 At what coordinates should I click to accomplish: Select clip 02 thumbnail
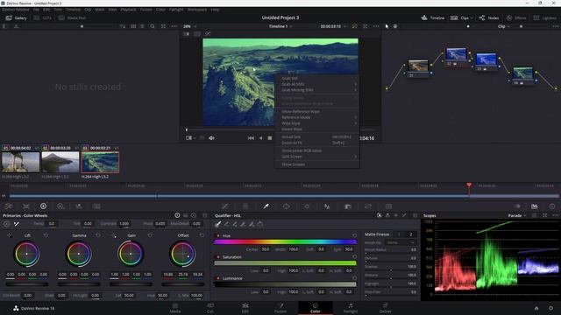click(x=60, y=162)
